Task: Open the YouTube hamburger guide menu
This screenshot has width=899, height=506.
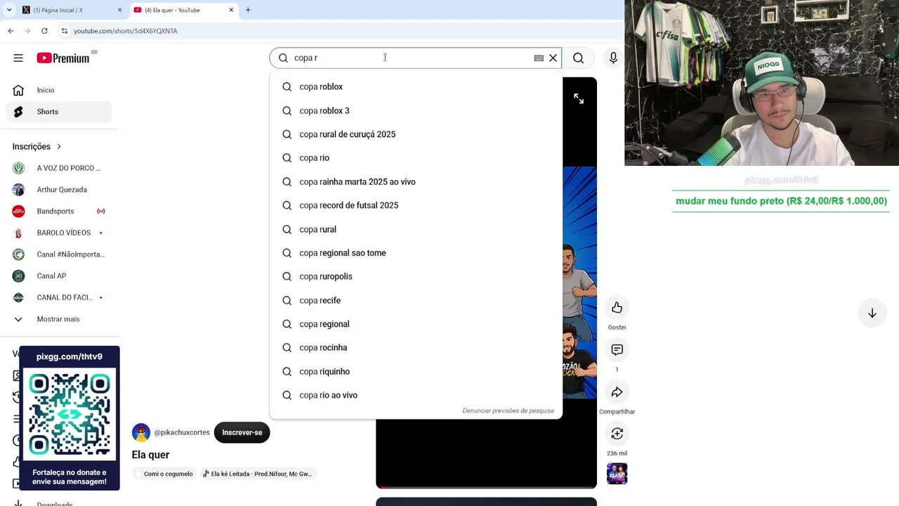Action: pos(18,58)
